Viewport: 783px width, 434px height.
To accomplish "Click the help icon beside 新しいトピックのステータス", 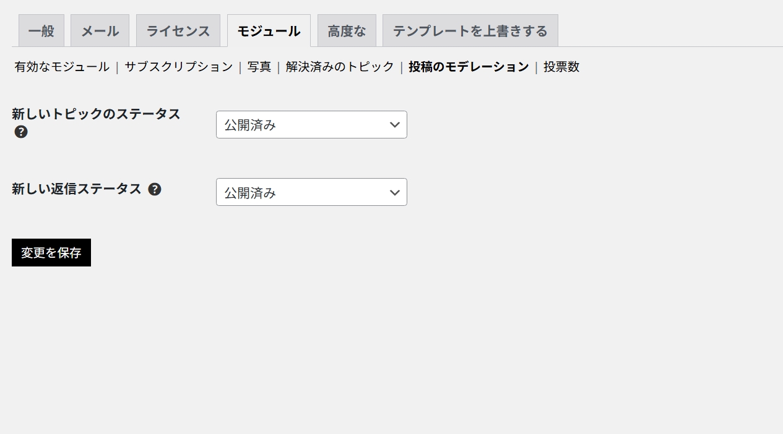I will [21, 132].
